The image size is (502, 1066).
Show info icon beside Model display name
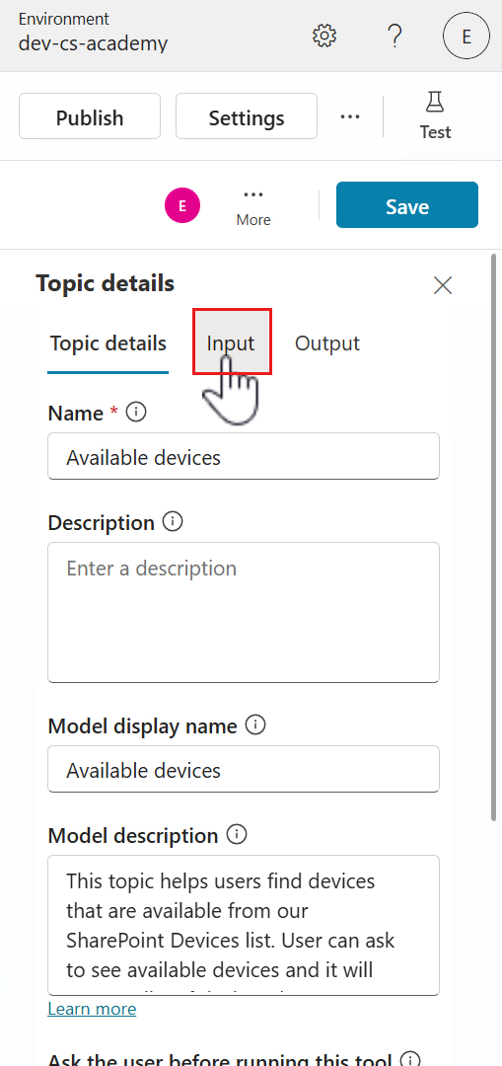coord(255,725)
